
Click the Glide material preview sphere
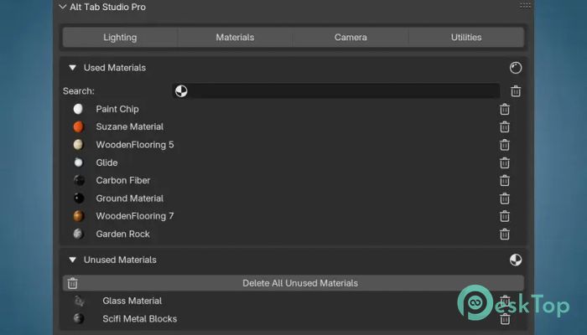click(78, 162)
